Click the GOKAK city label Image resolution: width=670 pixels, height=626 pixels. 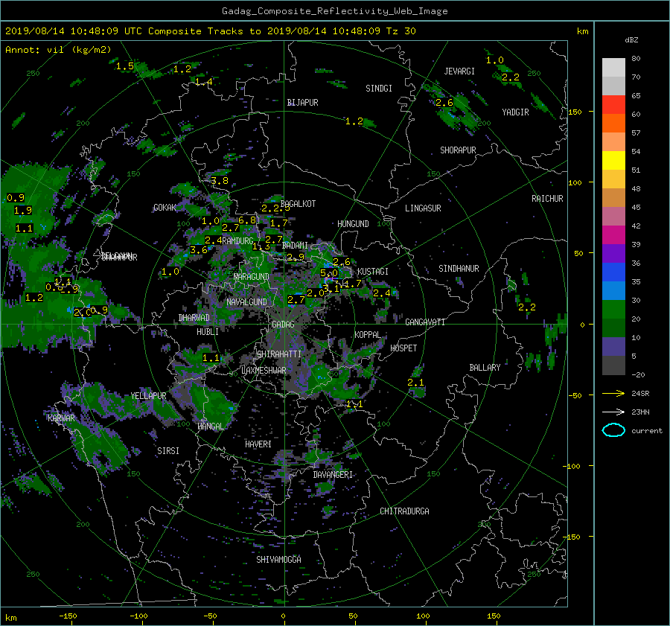[165, 208]
